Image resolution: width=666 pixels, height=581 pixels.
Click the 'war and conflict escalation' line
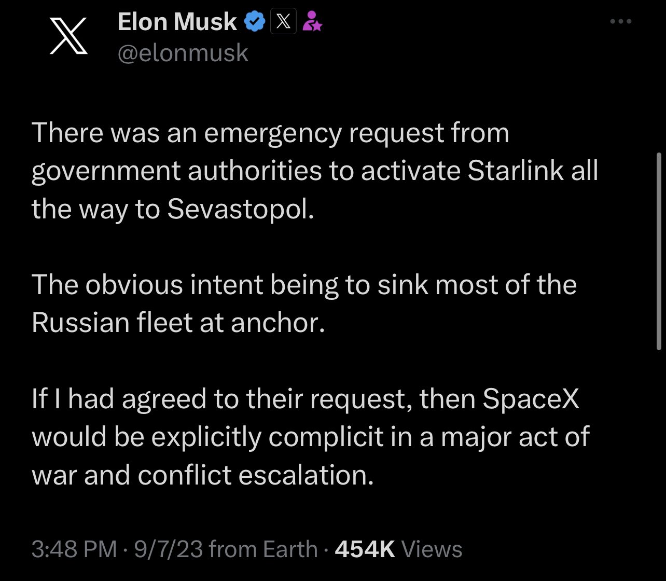[202, 475]
